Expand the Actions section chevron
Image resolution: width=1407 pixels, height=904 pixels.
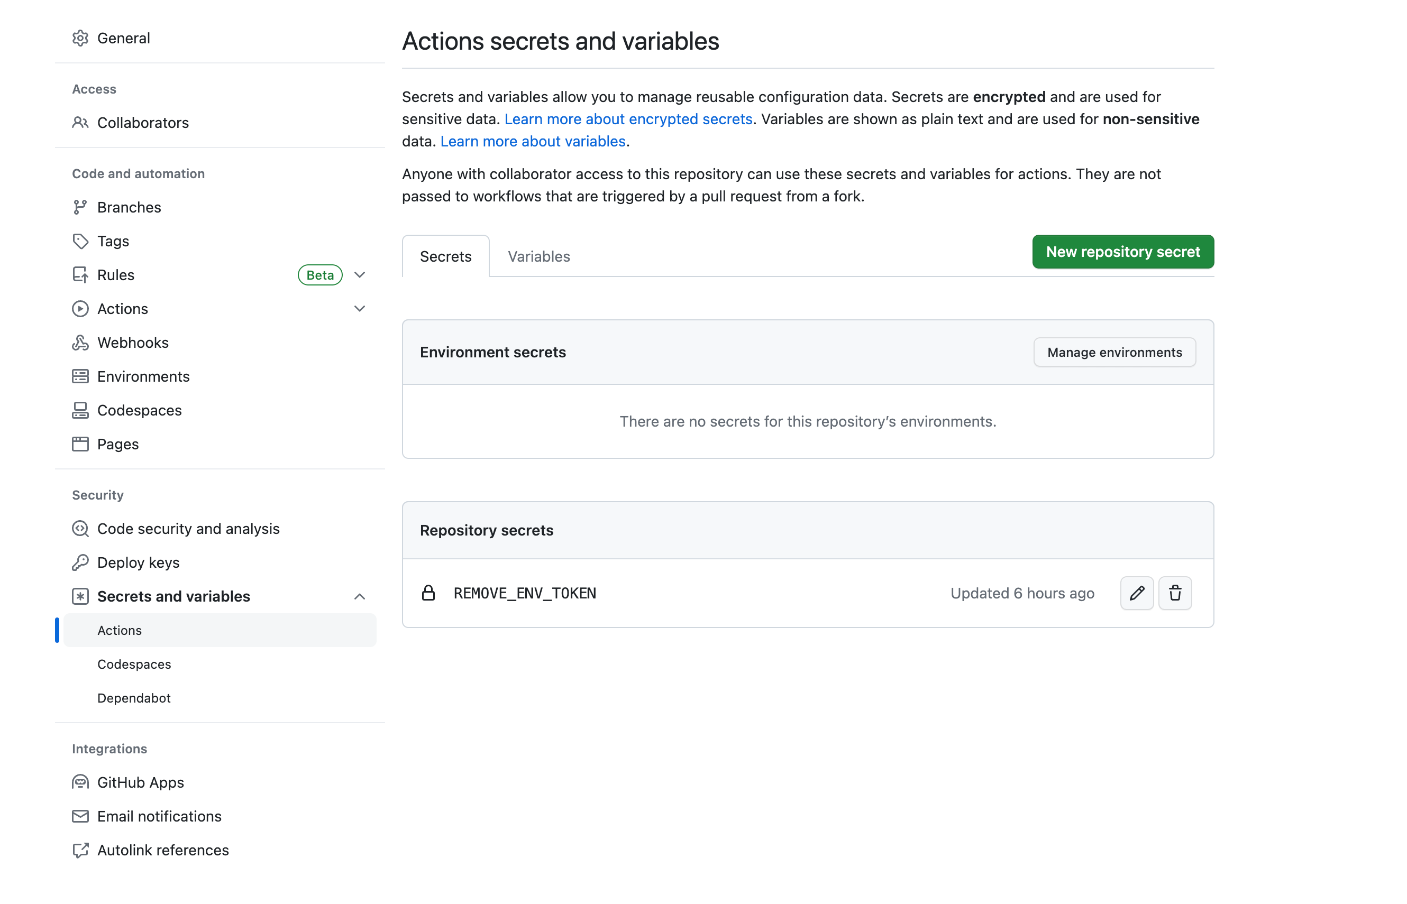pyautogui.click(x=359, y=308)
